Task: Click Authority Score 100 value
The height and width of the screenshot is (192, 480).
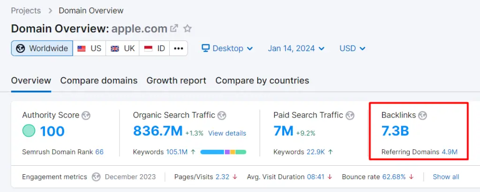Action: pos(52,131)
